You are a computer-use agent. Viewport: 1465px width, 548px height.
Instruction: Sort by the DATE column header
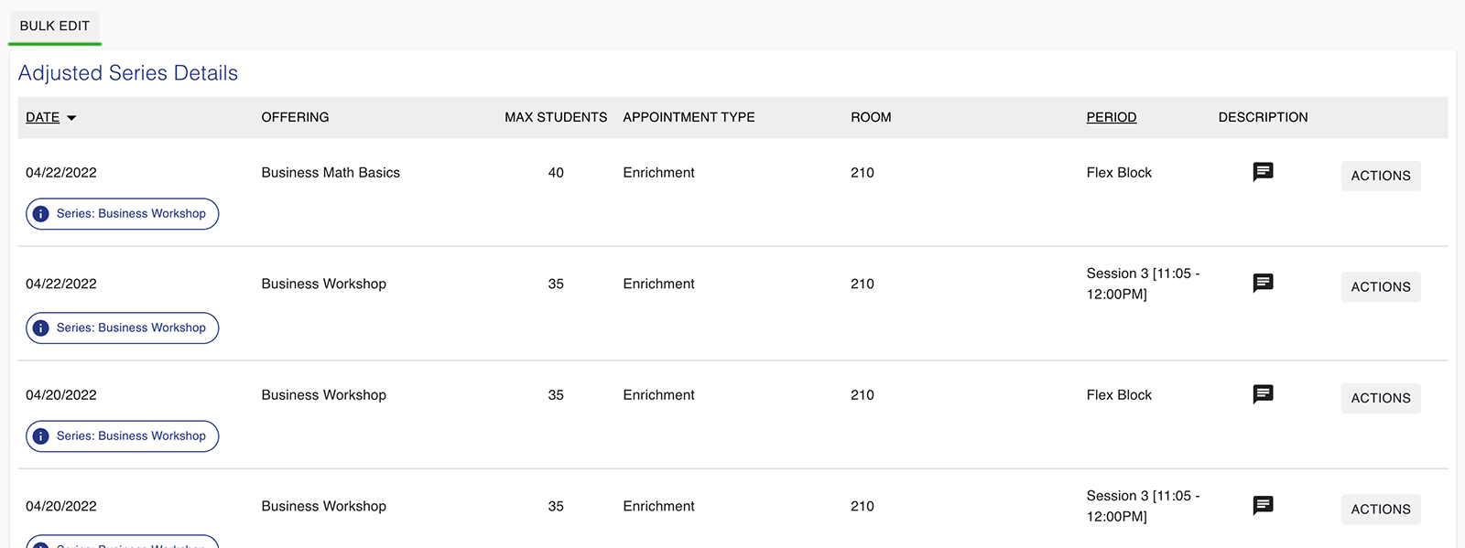tap(42, 117)
